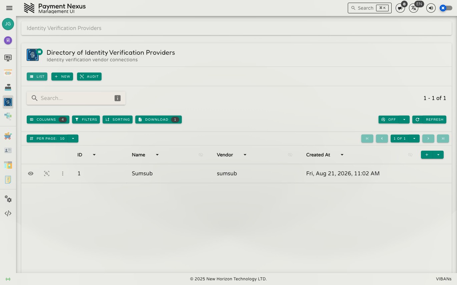Click the announcements megaphone icon
457x285 pixels.
[400, 8]
